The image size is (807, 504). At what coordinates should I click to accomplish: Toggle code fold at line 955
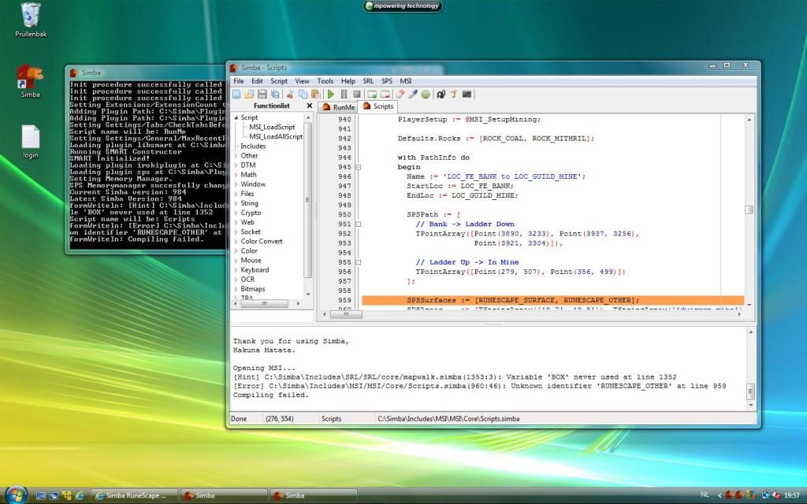(x=359, y=262)
